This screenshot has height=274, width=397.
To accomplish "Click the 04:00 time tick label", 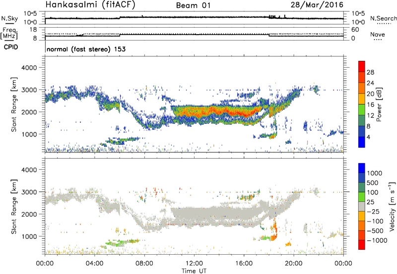I will tap(95, 264).
